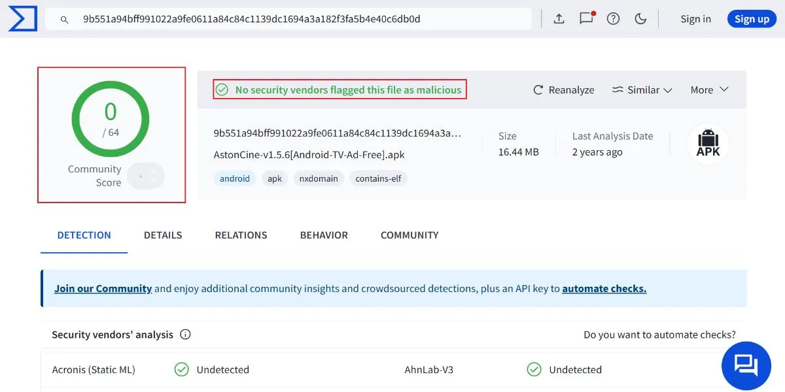This screenshot has width=785, height=392.
Task: Click AhnLab-V3 Undetected check icon
Action: [x=534, y=370]
